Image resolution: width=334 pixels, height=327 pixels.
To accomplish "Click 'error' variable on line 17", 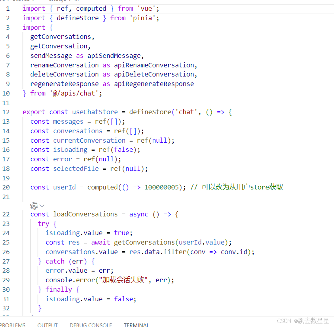I will (x=63, y=159).
